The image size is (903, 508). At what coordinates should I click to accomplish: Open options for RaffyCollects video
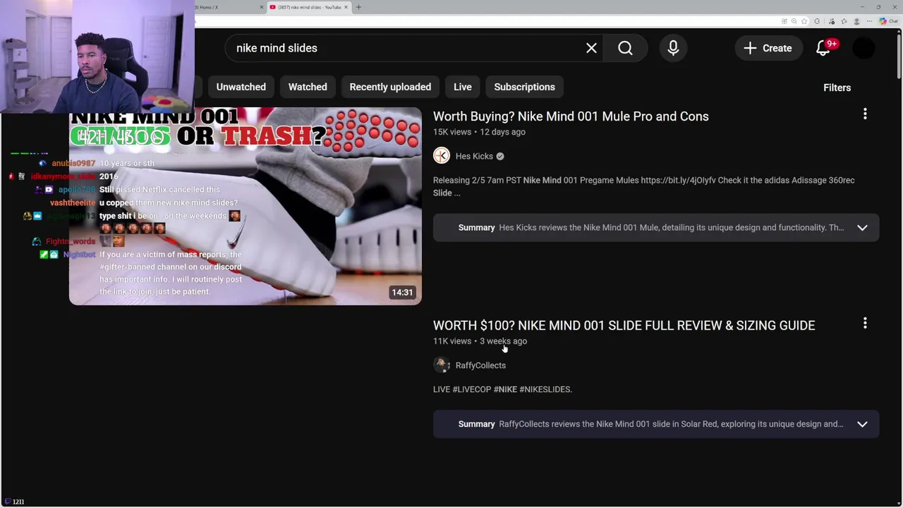865,323
